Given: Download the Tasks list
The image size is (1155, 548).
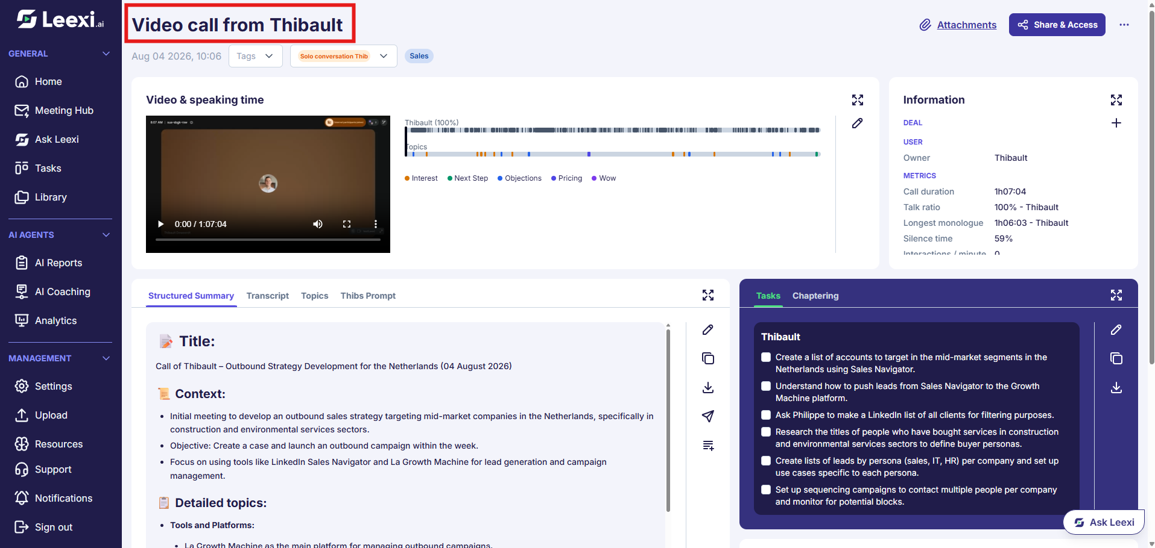Looking at the screenshot, I should click(x=1116, y=387).
